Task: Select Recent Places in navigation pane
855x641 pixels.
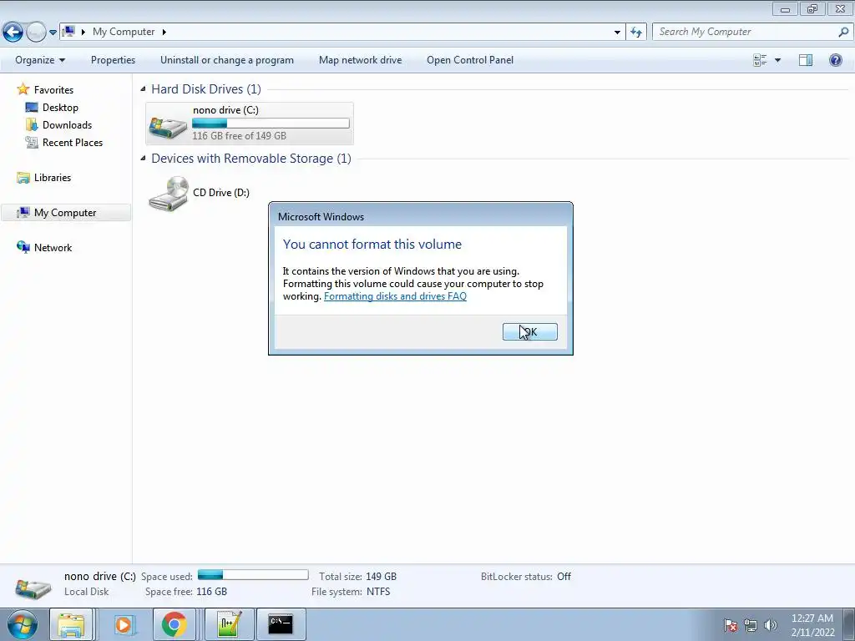Action: click(73, 142)
